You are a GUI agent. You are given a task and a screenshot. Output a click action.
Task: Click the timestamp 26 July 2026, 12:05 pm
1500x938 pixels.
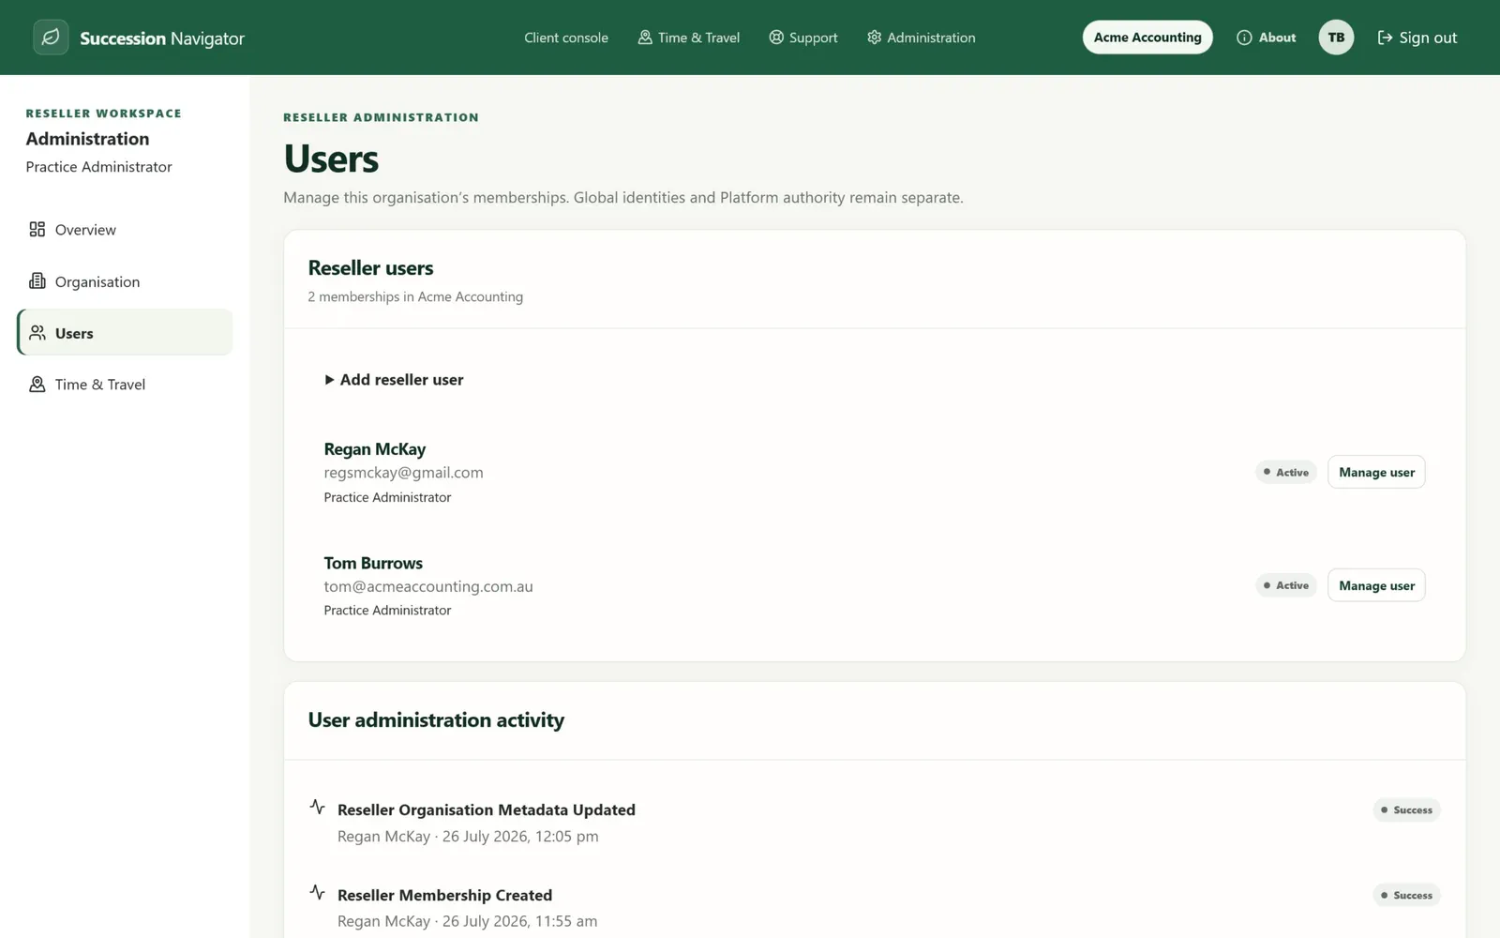520,836
